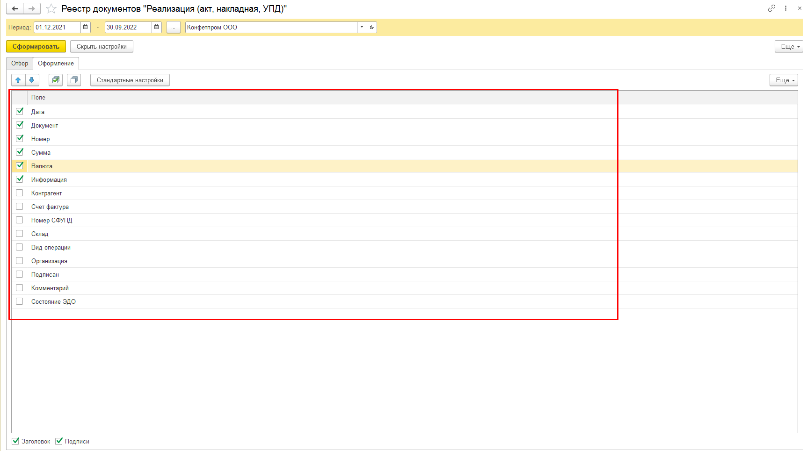Select the Состояние ЭДО row text
Screen dimensions: 807x451
53,301
